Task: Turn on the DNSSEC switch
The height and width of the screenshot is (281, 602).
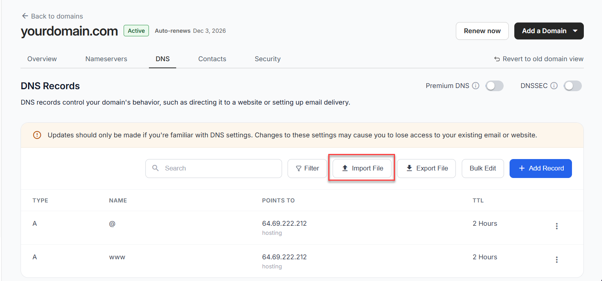Action: (x=572, y=86)
